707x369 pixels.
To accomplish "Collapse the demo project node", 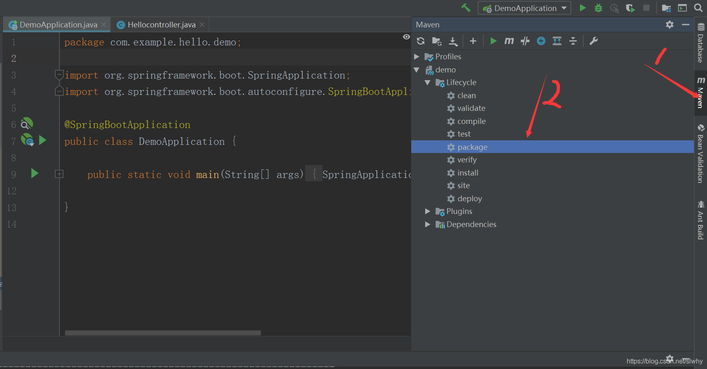I will click(417, 70).
